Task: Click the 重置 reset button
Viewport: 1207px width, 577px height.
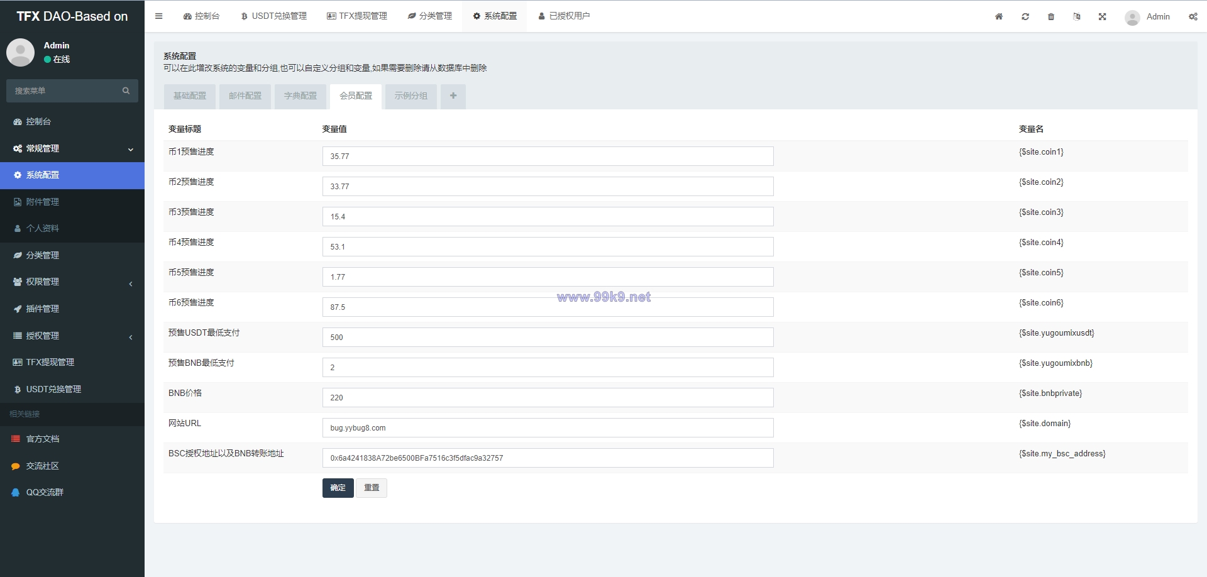Action: pos(372,488)
